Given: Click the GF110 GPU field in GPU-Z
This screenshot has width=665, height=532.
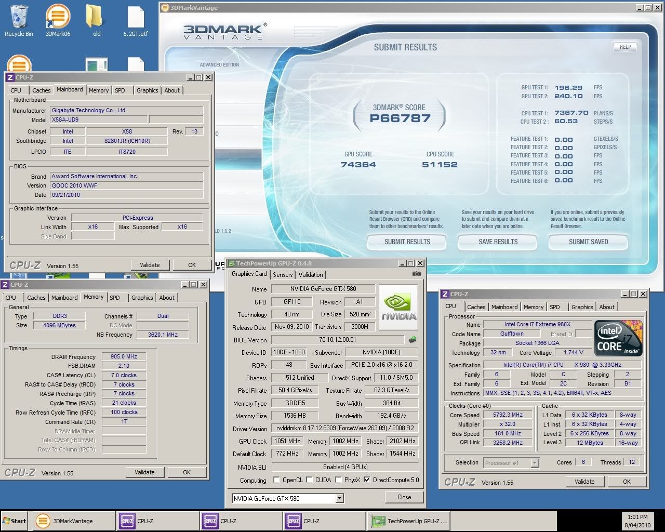Looking at the screenshot, I should (292, 302).
